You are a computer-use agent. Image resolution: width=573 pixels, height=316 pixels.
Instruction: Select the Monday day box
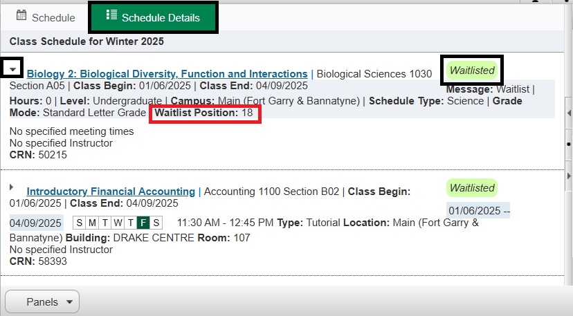[91, 223]
